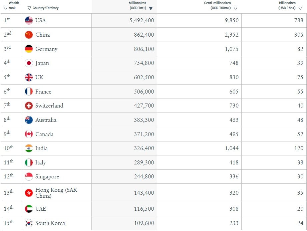Click the Switzerland flag icon
307x231 pixels.
coord(29,106)
